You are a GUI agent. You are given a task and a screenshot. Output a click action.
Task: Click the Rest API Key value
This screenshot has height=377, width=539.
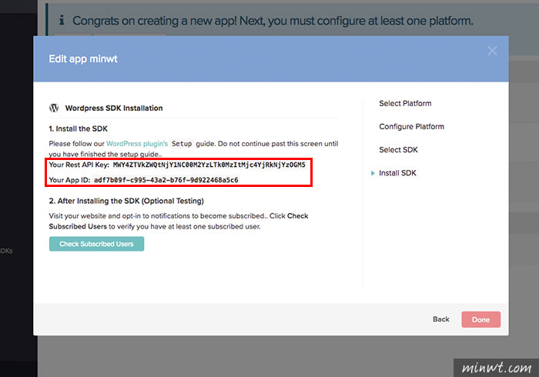[x=209, y=165]
